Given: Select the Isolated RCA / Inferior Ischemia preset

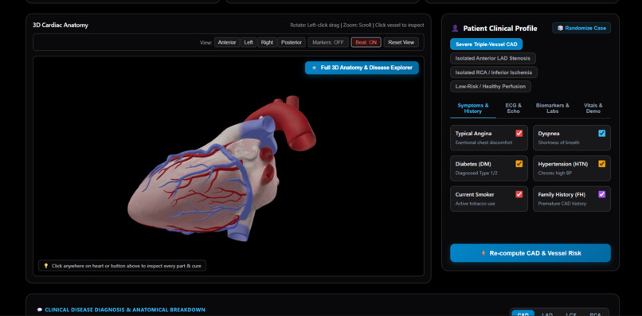Looking at the screenshot, I should (x=494, y=72).
